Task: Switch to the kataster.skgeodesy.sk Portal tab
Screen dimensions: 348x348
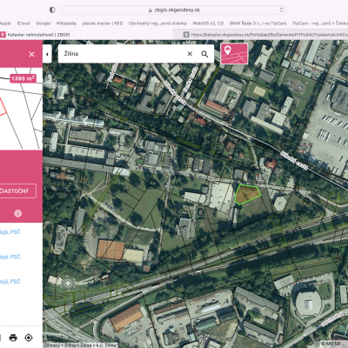Action: tap(265, 35)
